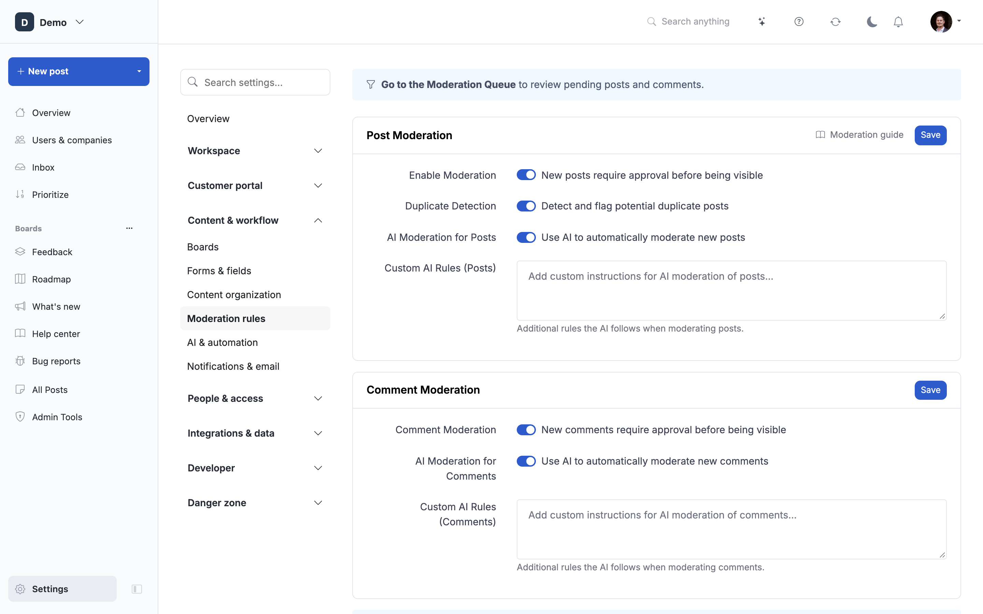Open New post dropdown arrow
983x614 pixels.
pos(139,72)
